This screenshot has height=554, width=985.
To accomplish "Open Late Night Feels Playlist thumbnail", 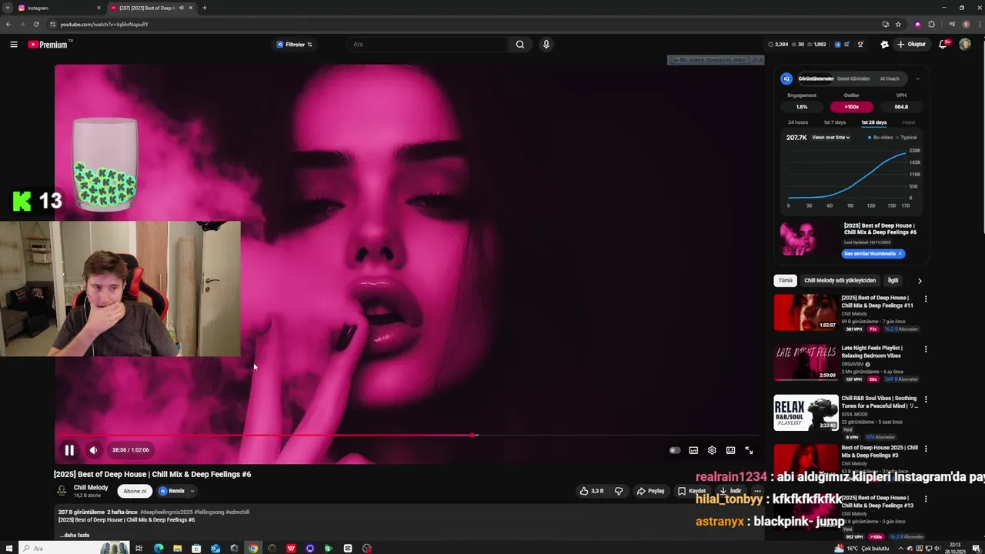I will point(806,362).
